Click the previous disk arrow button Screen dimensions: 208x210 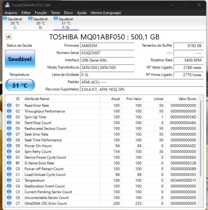pos(8,36)
